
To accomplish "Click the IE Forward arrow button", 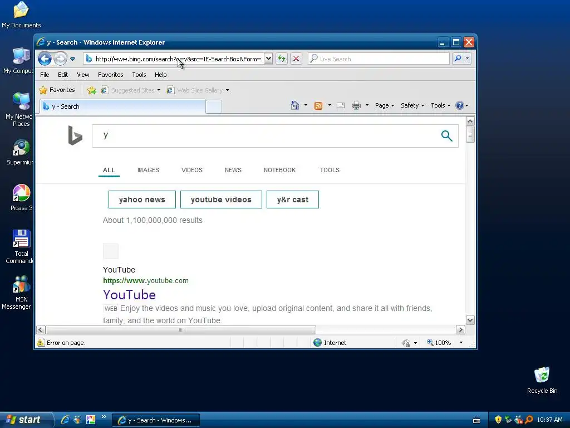I will (60, 59).
